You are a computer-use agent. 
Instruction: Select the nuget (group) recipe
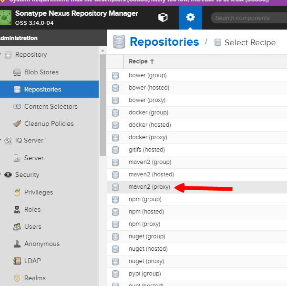(197, 236)
